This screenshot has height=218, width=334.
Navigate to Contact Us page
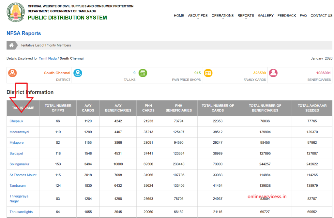[321, 16]
